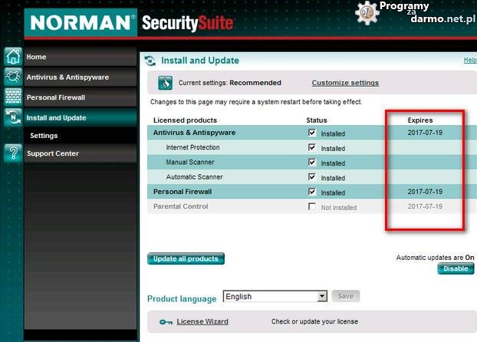Click the Personal Firewall brick wall icon
Viewport: 477px width, 342px height.
pyautogui.click(x=12, y=97)
